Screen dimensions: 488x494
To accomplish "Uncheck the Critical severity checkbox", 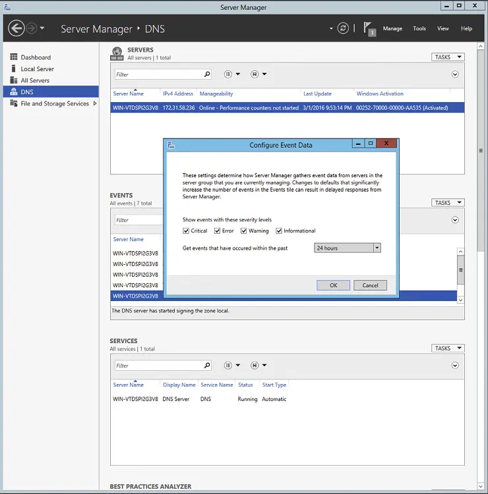I will (x=187, y=231).
